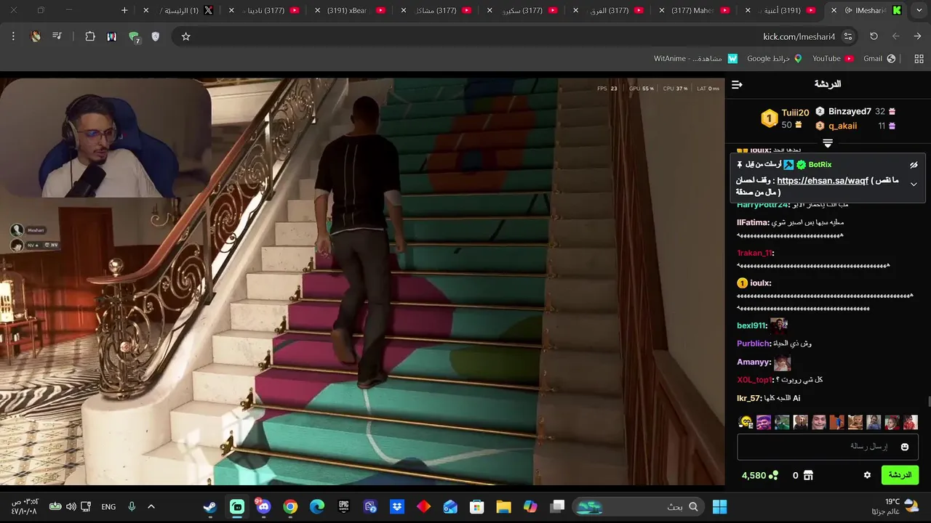Open the media control playlist icon
This screenshot has height=523, width=931.
pyautogui.click(x=57, y=36)
